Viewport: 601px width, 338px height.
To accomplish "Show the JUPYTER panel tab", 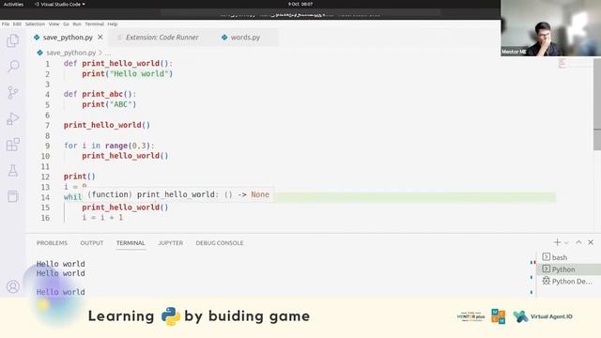I will 171,243.
